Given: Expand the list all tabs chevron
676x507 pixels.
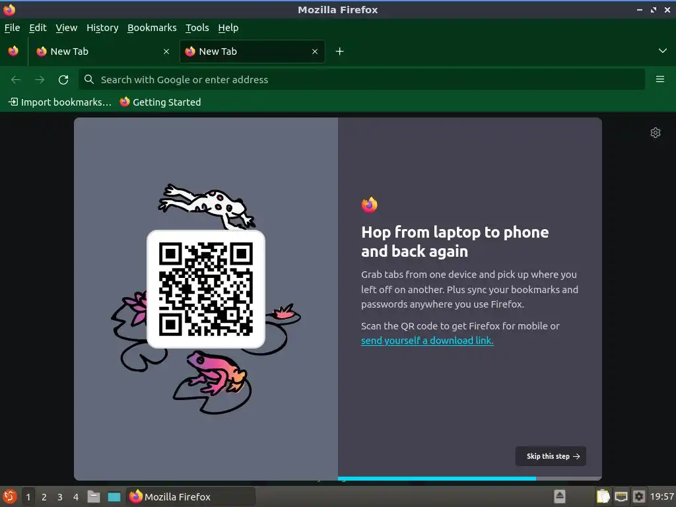Looking at the screenshot, I should pos(663,51).
